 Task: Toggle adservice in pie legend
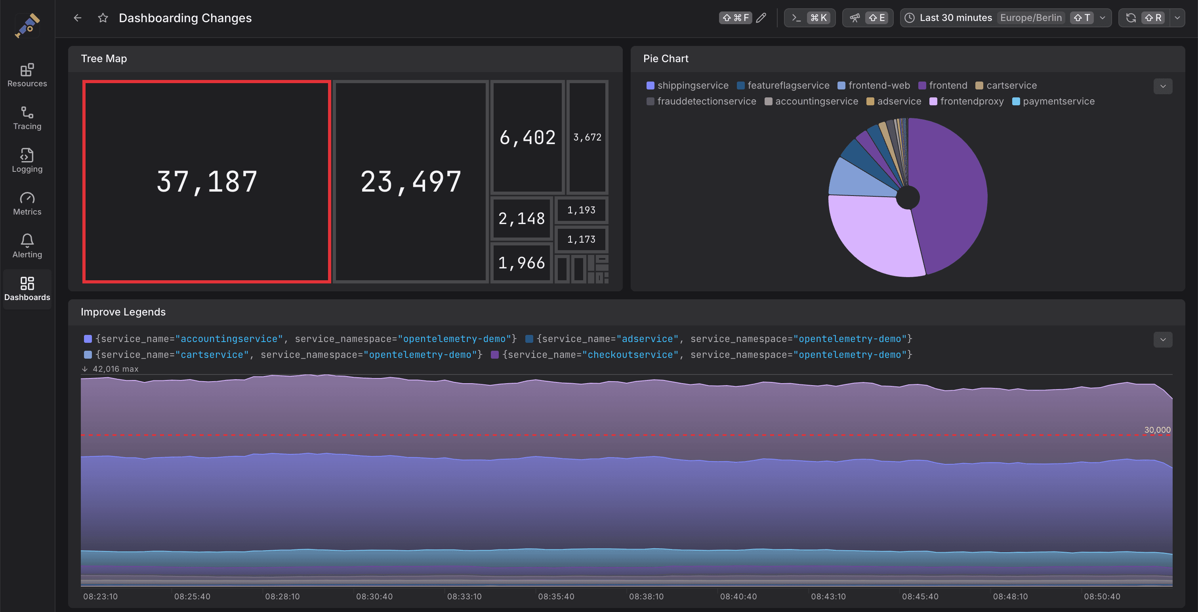click(x=894, y=101)
